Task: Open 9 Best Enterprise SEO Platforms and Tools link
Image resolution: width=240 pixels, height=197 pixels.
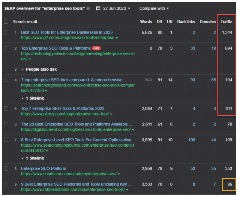Action: pos(76,184)
